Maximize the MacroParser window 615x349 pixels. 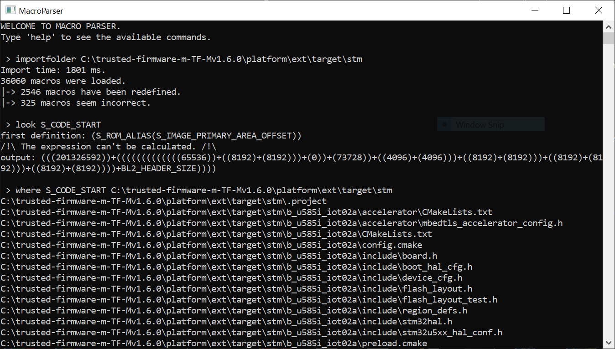point(566,10)
